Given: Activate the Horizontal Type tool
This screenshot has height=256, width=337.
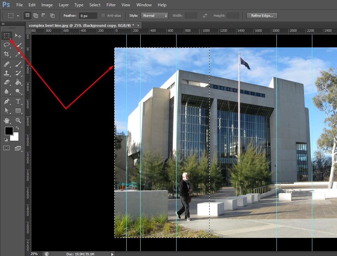Looking at the screenshot, I should point(18,101).
